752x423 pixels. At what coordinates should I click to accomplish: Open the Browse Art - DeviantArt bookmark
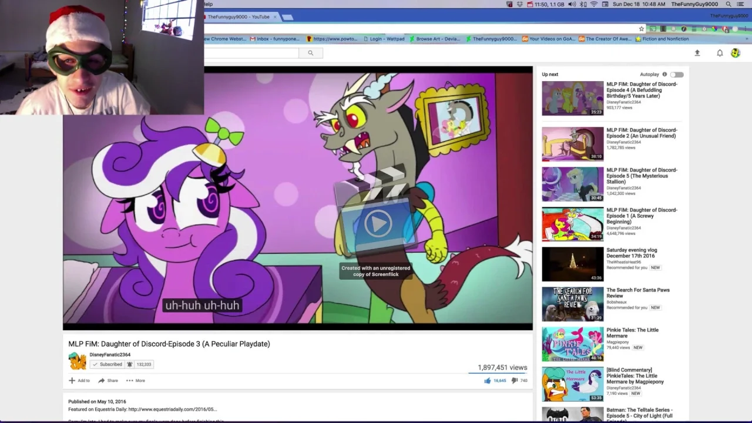pyautogui.click(x=435, y=39)
